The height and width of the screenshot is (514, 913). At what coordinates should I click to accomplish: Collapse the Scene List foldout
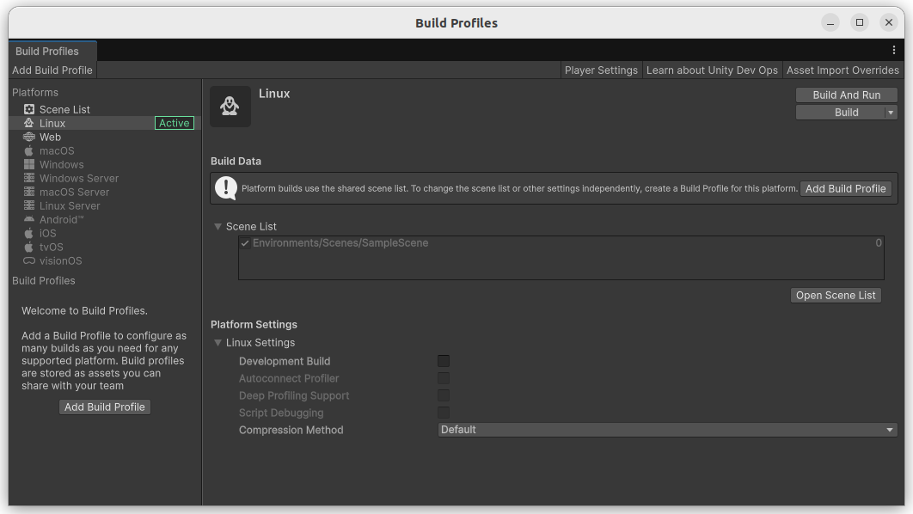[x=218, y=226]
